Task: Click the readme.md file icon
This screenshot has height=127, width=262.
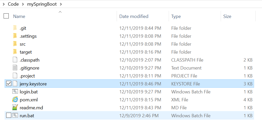Action: click(15, 108)
